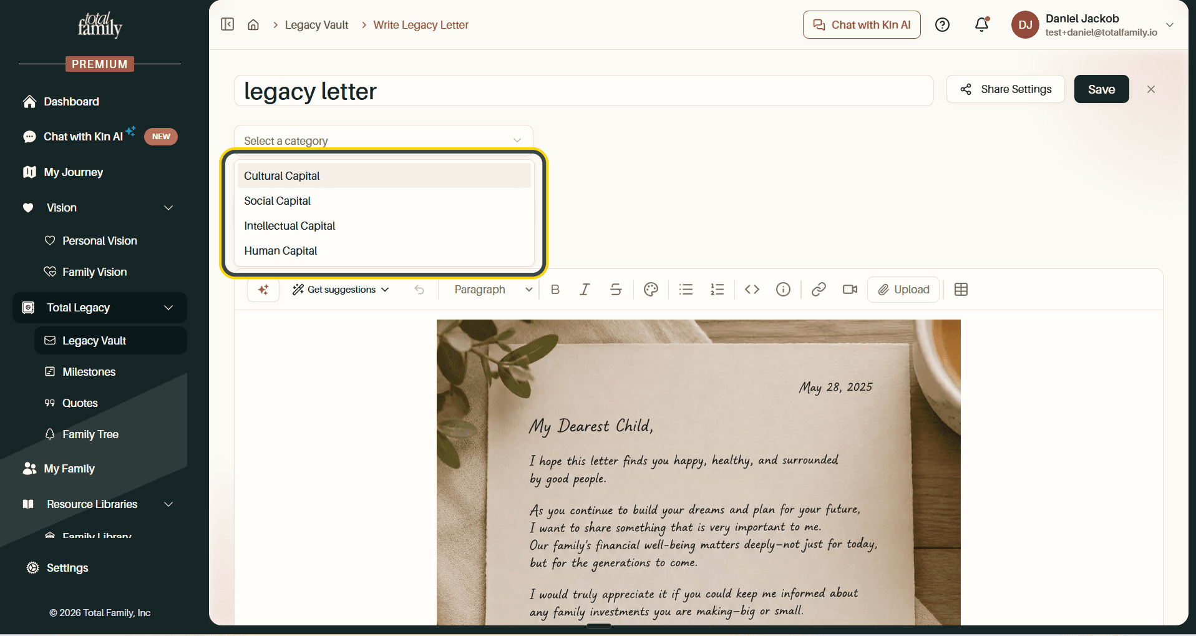Click Write Legacy Letter breadcrumb
1196x636 pixels.
[x=421, y=25]
